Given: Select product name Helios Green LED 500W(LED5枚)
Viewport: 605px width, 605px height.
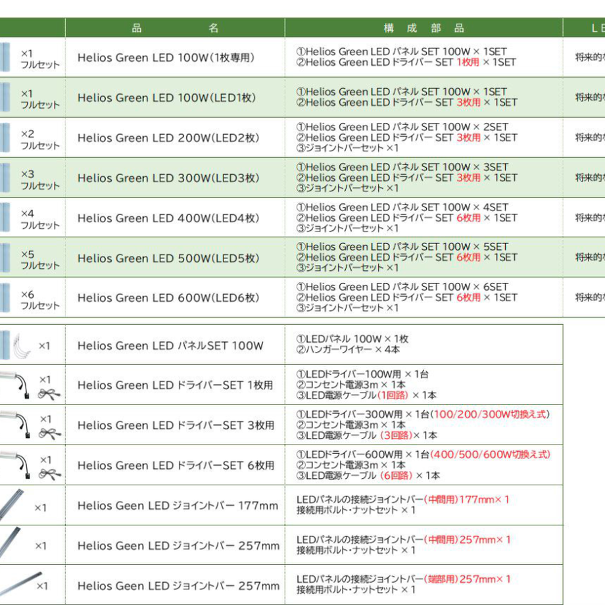Looking at the screenshot, I should point(168,258).
